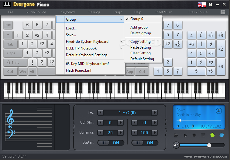The height and width of the screenshot is (160, 230).
Task: Click the Tab virtual key
Action: tap(10, 44)
